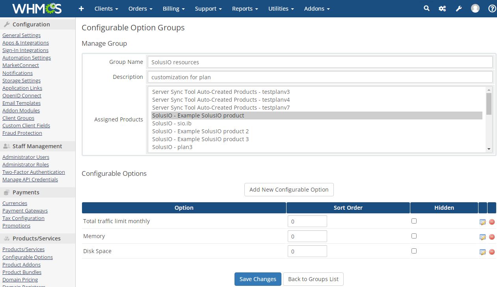Delete the Disk Space option
This screenshot has width=497, height=287.
tap(492, 252)
